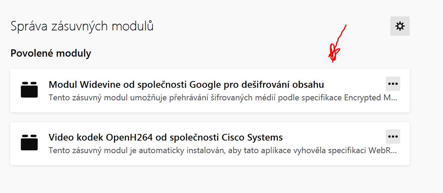Click the red hand-drawn arrow annotation
The image size is (443, 193).
click(337, 44)
